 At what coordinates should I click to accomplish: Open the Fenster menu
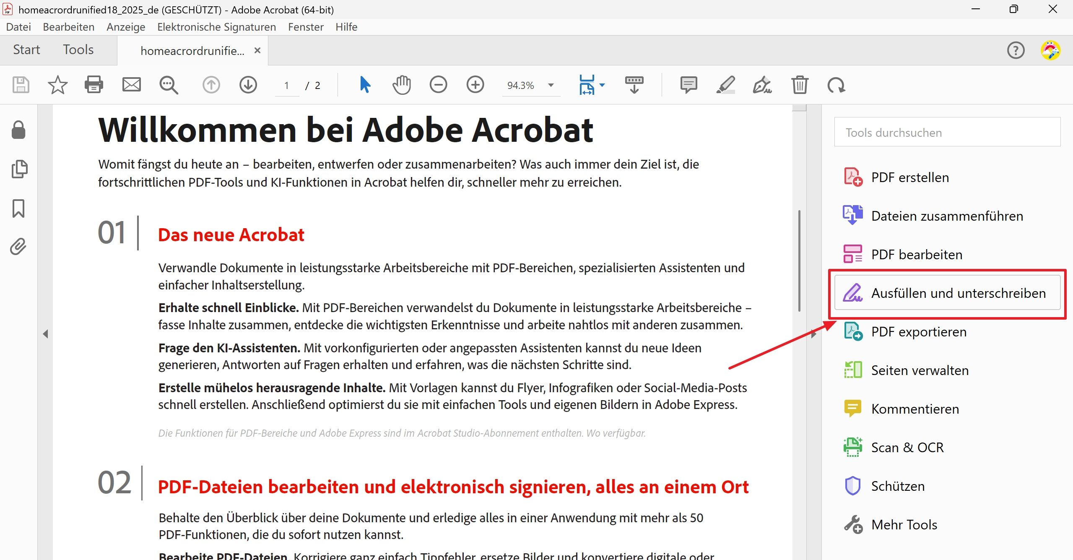click(306, 27)
